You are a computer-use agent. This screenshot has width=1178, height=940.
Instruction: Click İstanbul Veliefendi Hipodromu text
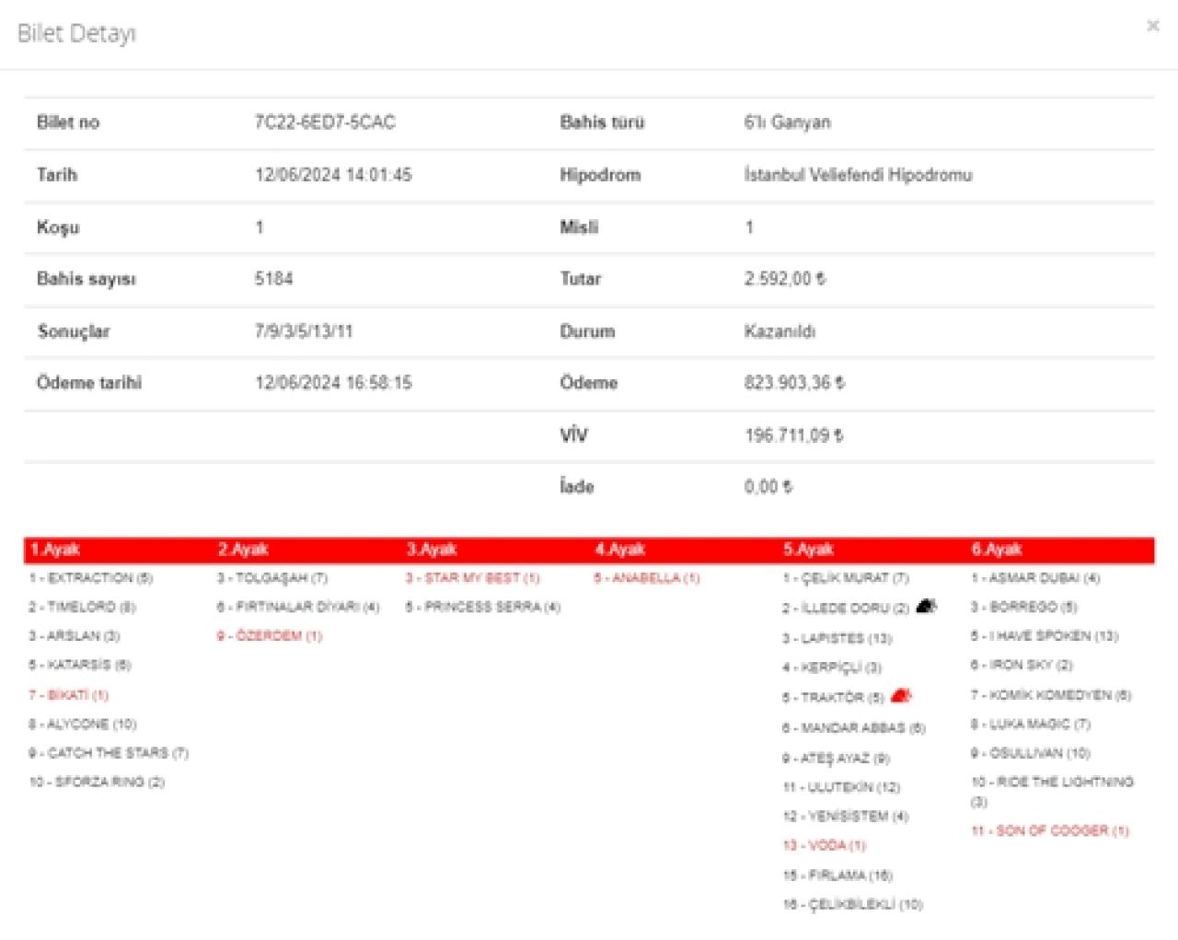click(x=858, y=175)
